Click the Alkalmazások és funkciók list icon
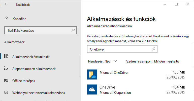Viewport: 194px width, 101px height. (x=6, y=56)
